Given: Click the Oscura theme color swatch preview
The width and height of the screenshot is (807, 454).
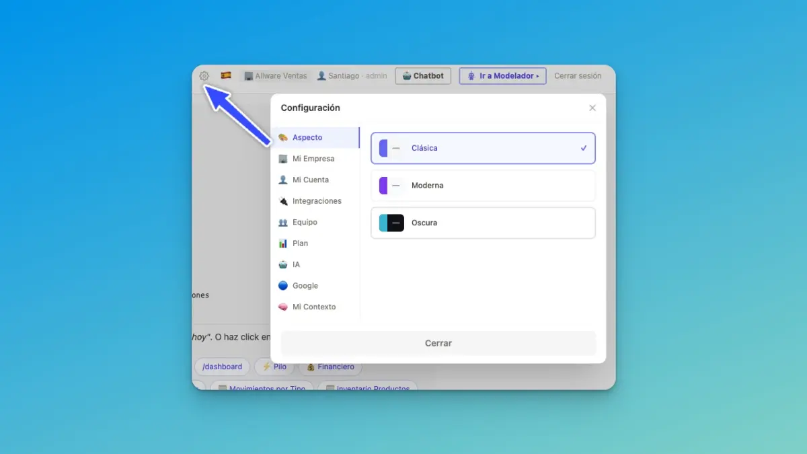Looking at the screenshot, I should pyautogui.click(x=391, y=223).
